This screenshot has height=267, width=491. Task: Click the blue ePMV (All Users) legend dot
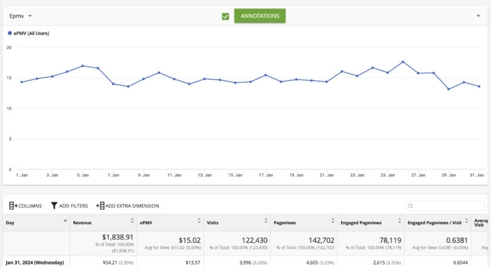point(9,33)
